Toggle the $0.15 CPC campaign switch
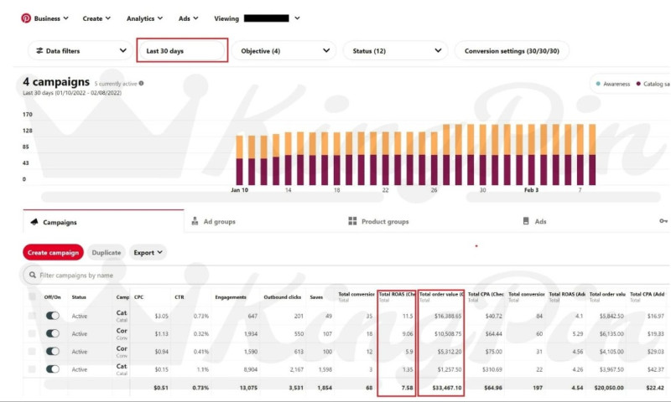671x402 pixels. pos(52,369)
